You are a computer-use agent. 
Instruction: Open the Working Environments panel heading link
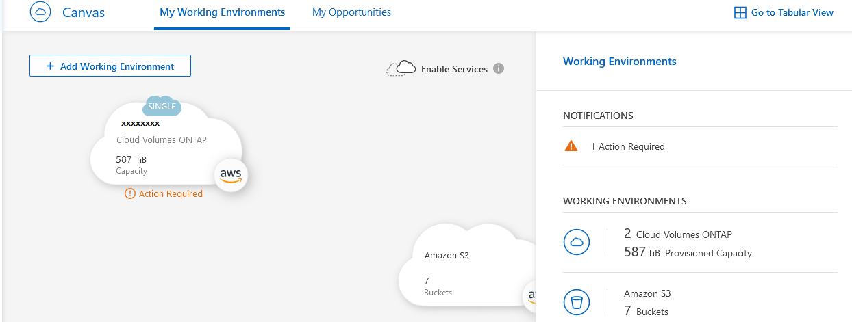point(619,62)
